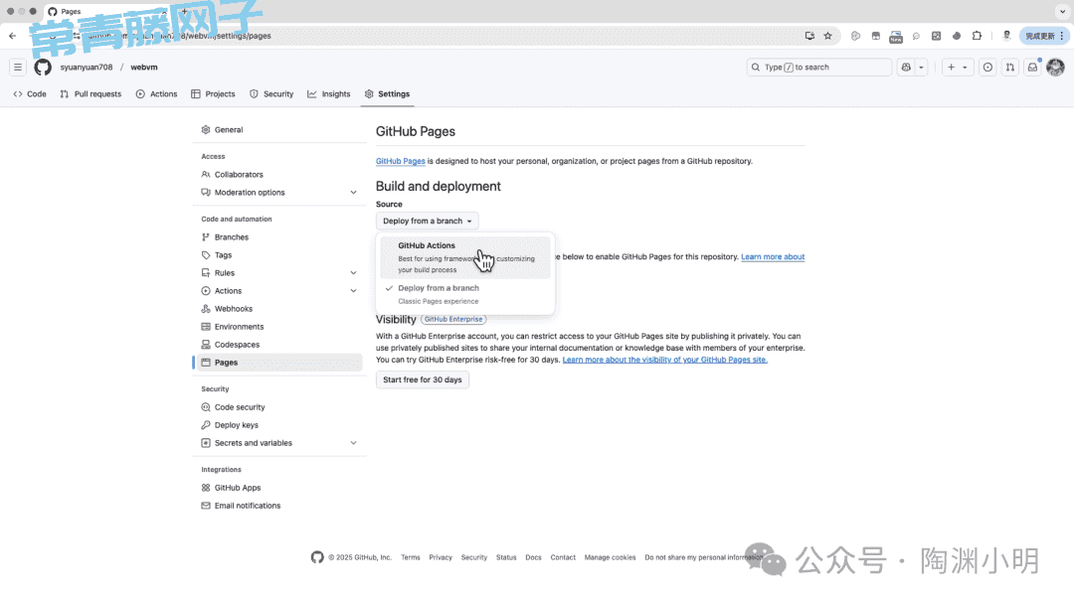This screenshot has width=1074, height=604.
Task: Open the Copilot chat icon in the header
Action: click(x=906, y=67)
